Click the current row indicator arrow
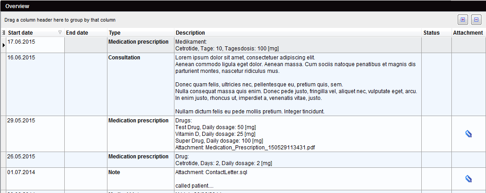Screen dimensions: 486x193 click(4, 45)
